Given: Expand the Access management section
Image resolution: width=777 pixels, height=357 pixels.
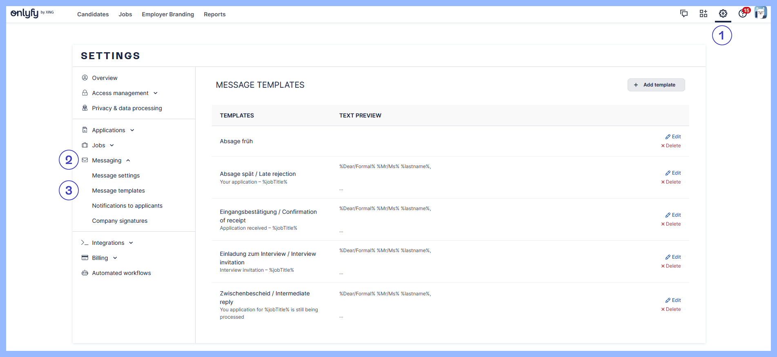Looking at the screenshot, I should point(120,93).
